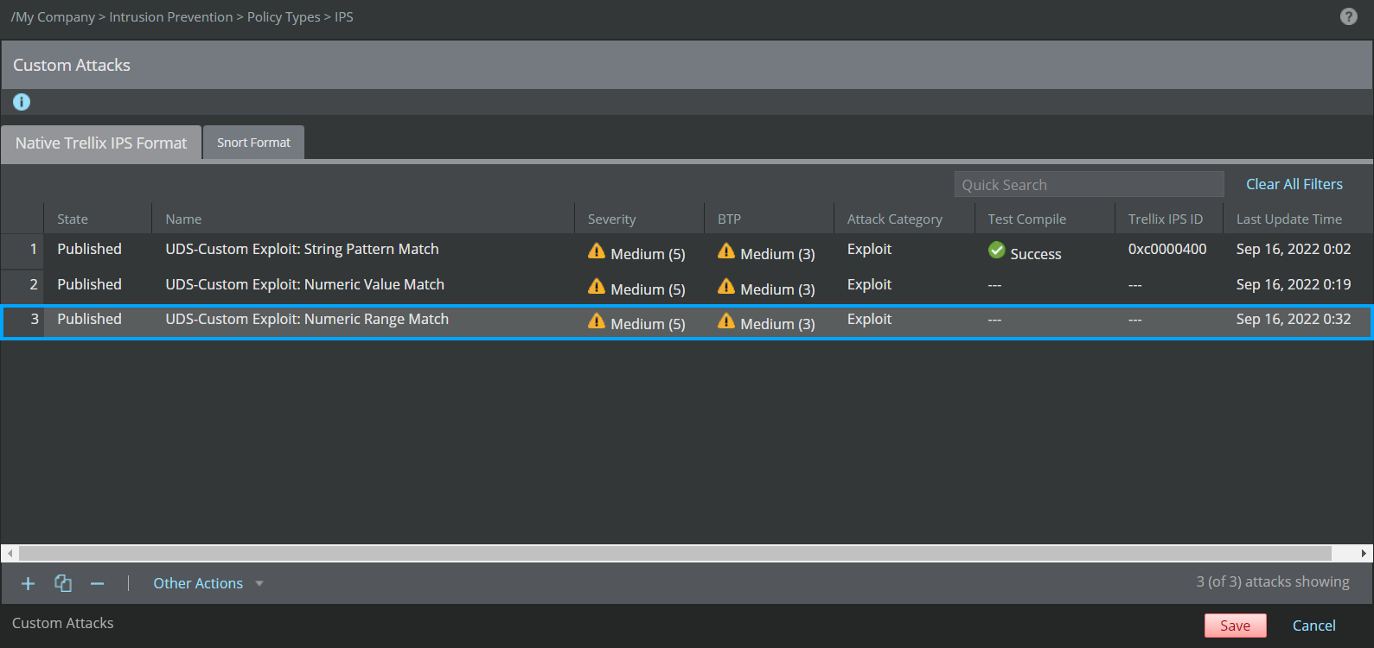Sort by Trellix IPS ID column header
Screen dimensions: 1374x648
(x=1169, y=219)
